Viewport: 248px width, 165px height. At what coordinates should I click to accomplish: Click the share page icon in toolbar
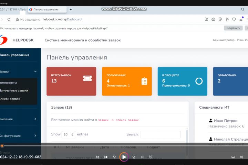[206, 19]
